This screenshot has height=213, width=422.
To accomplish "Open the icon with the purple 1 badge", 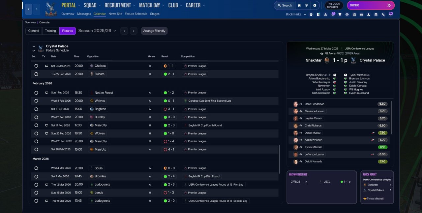I will click(x=332, y=15).
